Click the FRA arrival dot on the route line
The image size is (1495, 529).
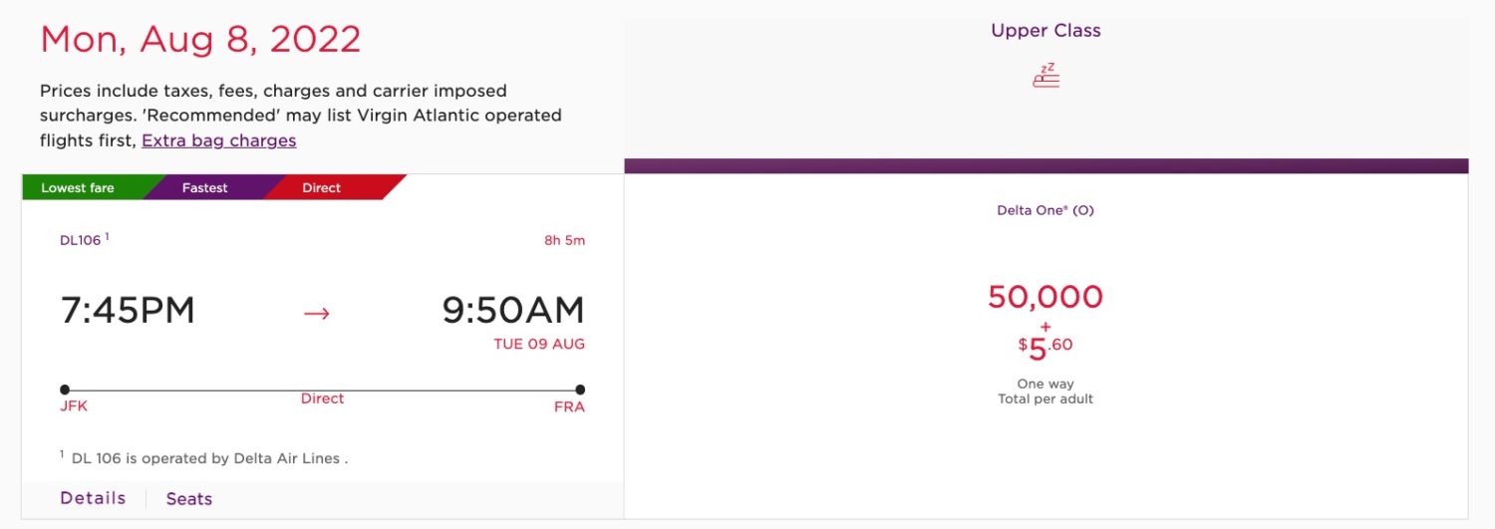click(x=580, y=390)
